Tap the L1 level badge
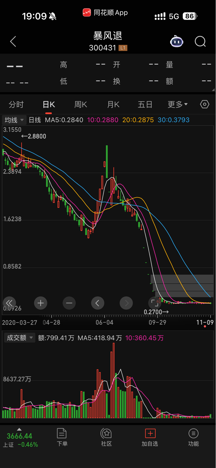The image size is (216, 468). [123, 48]
